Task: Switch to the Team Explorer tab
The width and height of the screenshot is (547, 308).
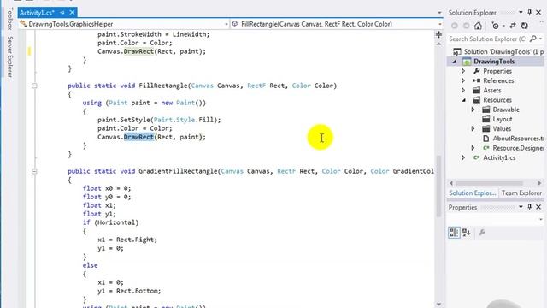Action: click(521, 193)
